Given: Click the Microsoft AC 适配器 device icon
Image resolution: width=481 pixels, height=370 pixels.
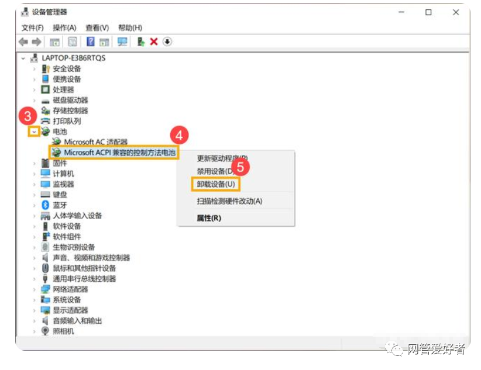Looking at the screenshot, I should click(x=56, y=141).
